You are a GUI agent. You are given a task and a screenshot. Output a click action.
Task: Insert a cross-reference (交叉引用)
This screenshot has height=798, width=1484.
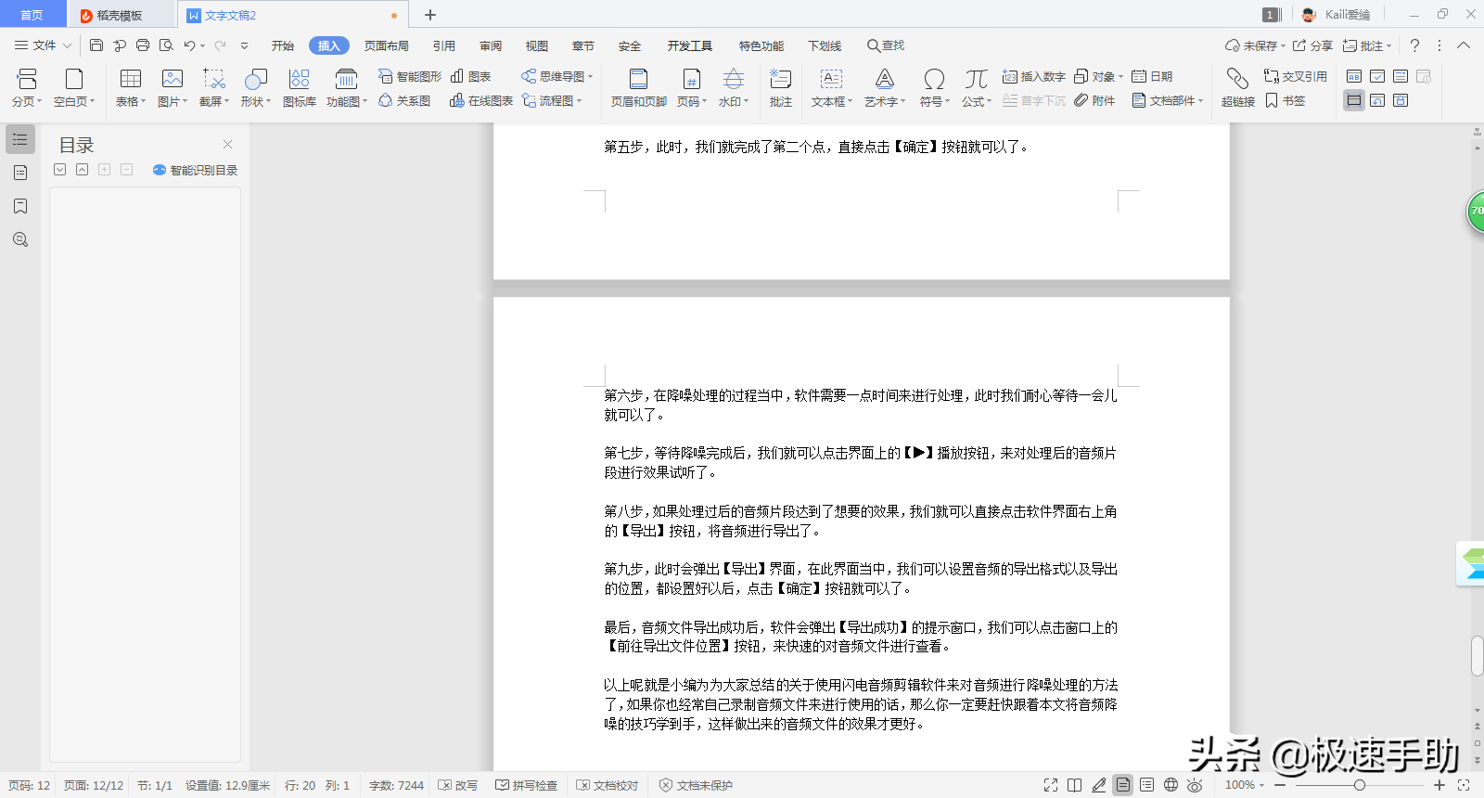pyautogui.click(x=1296, y=76)
